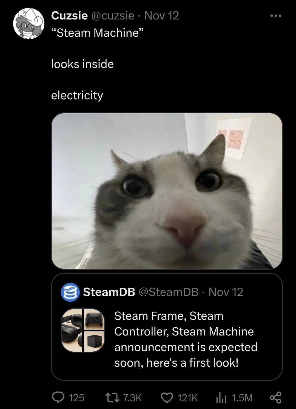296x409 pixels.
Task: View the 7.3K reposts count
Action: coord(132,398)
